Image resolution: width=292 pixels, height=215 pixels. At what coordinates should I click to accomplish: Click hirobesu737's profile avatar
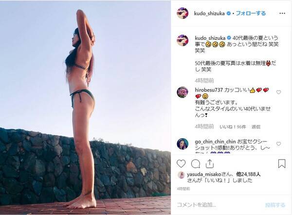click(x=182, y=92)
